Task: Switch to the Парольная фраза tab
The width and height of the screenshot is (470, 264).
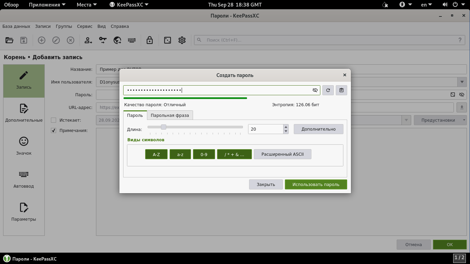Action: tap(170, 115)
